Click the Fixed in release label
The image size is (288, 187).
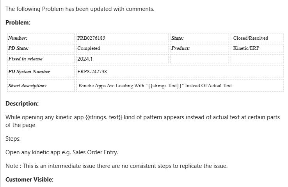pos(25,59)
